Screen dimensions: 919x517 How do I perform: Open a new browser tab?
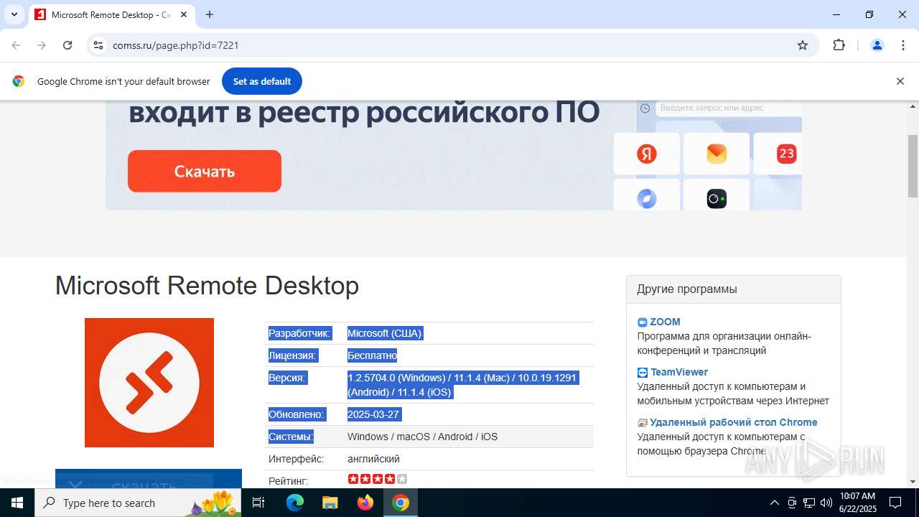tap(210, 14)
